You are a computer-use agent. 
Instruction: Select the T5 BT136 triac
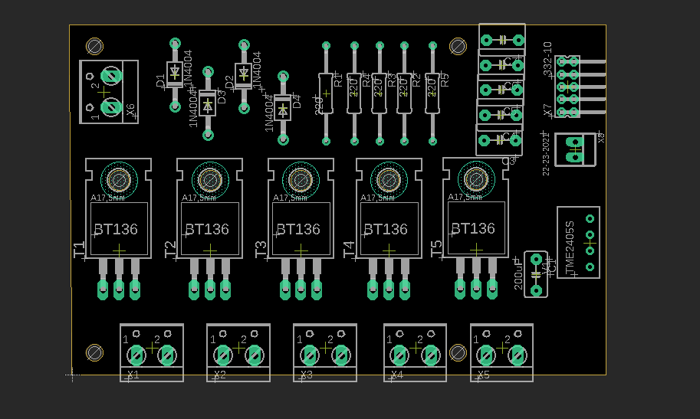[475, 228]
